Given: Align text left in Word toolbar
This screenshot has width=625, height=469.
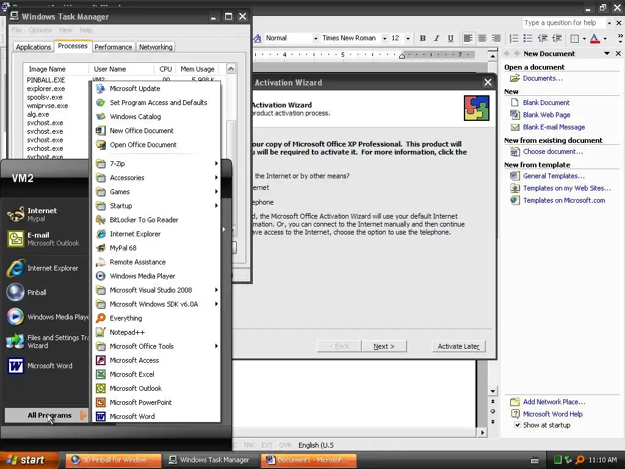Looking at the screenshot, I should 468,38.
